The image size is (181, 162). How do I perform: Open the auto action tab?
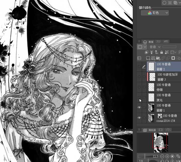(166, 42)
